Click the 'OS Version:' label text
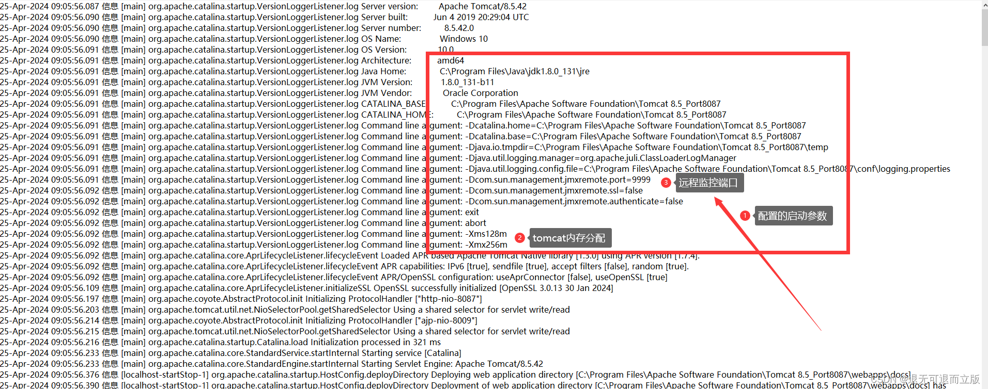Image resolution: width=988 pixels, height=389 pixels. pyautogui.click(x=384, y=50)
